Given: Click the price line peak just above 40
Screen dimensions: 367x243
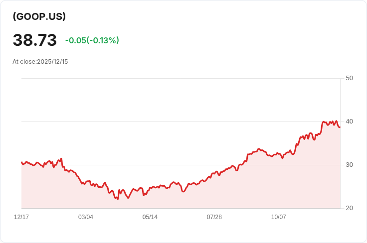Looking at the screenshot, I should coord(337,121).
